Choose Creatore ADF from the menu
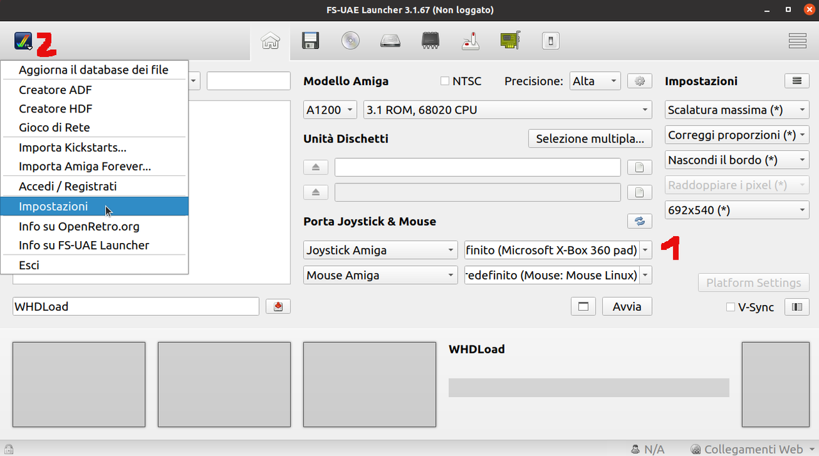 tap(94, 90)
